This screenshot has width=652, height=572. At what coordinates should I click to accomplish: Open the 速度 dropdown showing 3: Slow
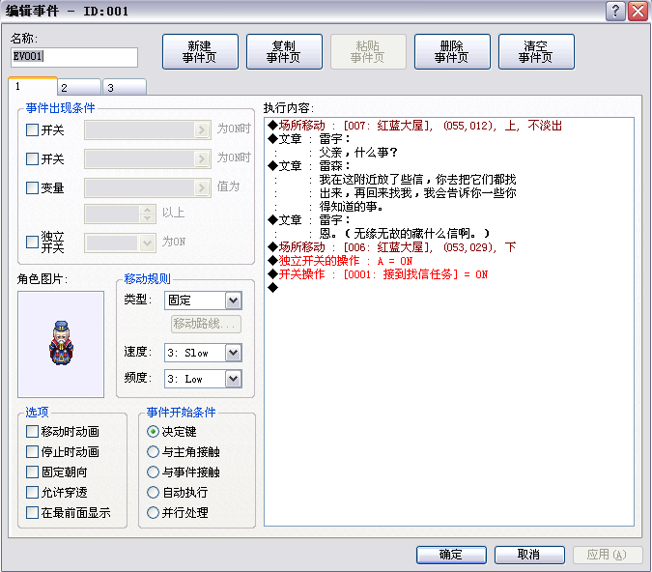point(203,353)
